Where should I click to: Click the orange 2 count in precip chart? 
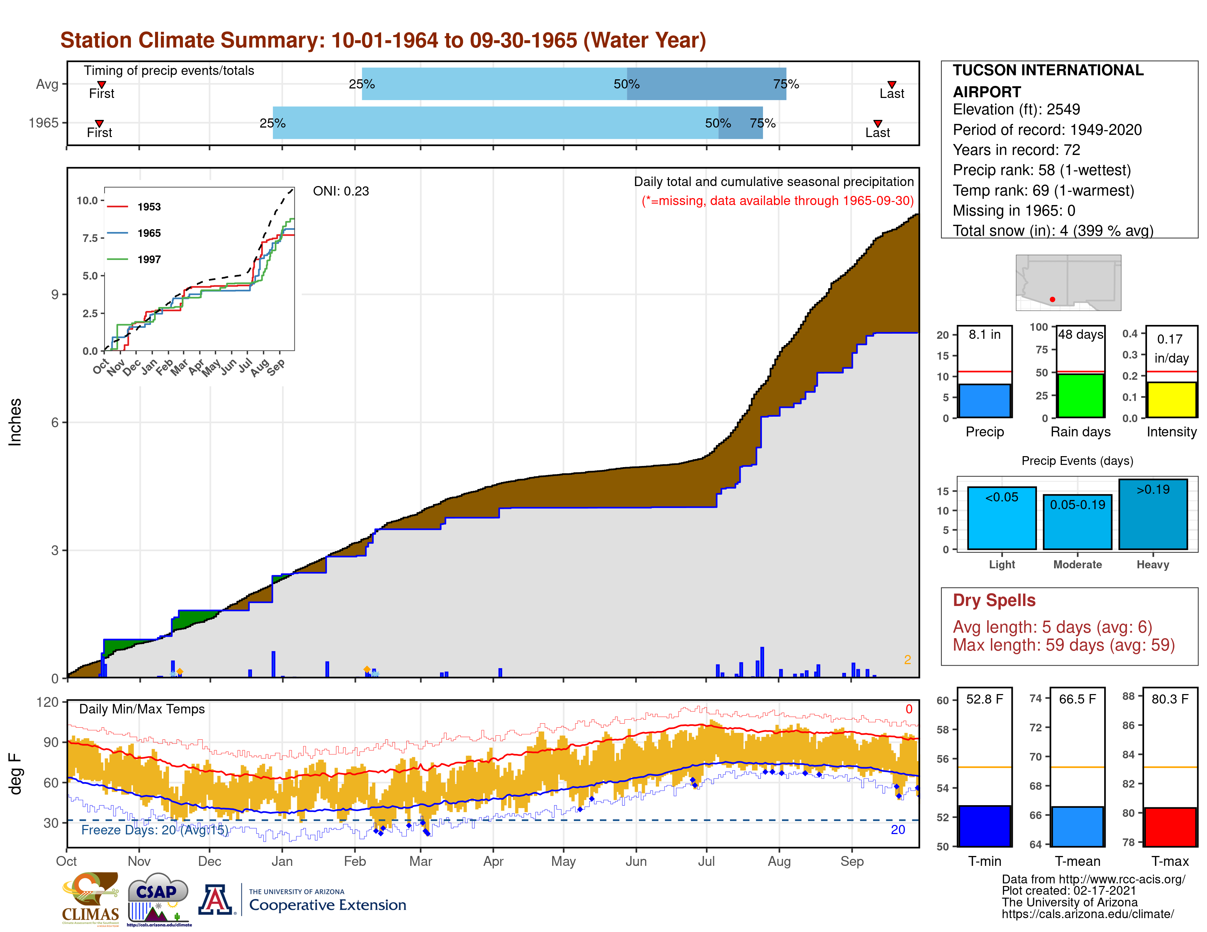pyautogui.click(x=907, y=660)
